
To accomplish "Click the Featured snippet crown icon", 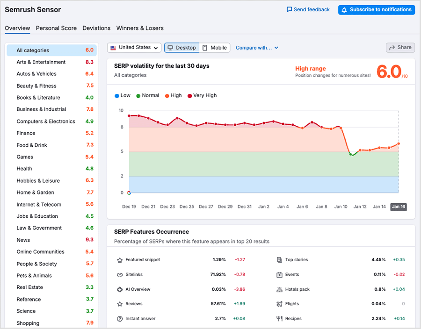I will [x=120, y=260].
